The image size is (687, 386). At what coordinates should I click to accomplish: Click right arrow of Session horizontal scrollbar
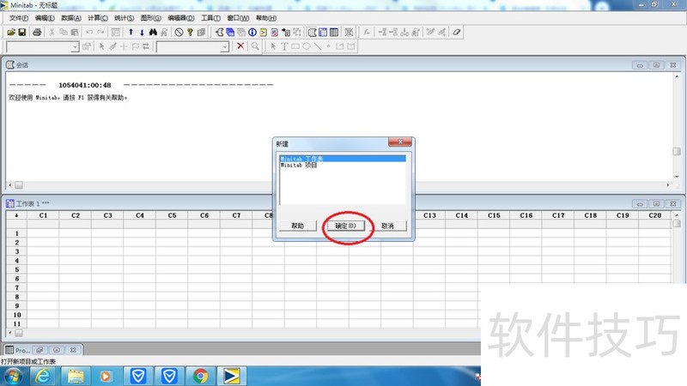click(668, 185)
